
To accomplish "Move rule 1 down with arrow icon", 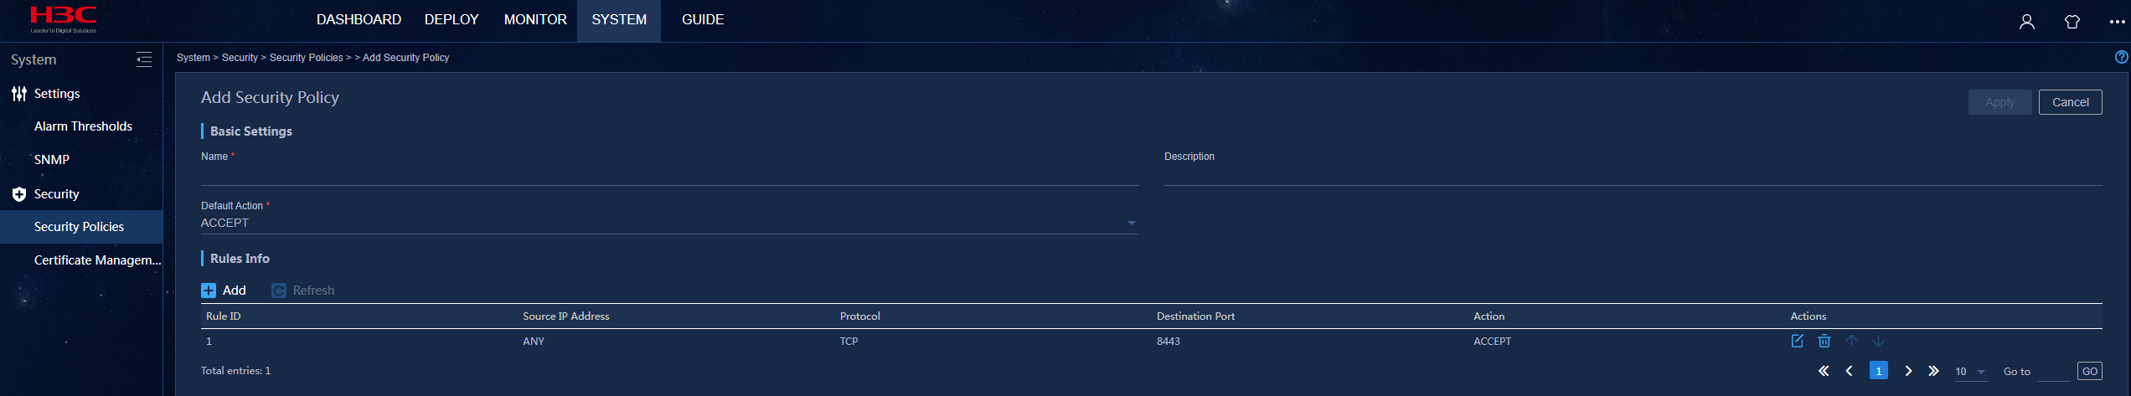I will coord(1879,341).
